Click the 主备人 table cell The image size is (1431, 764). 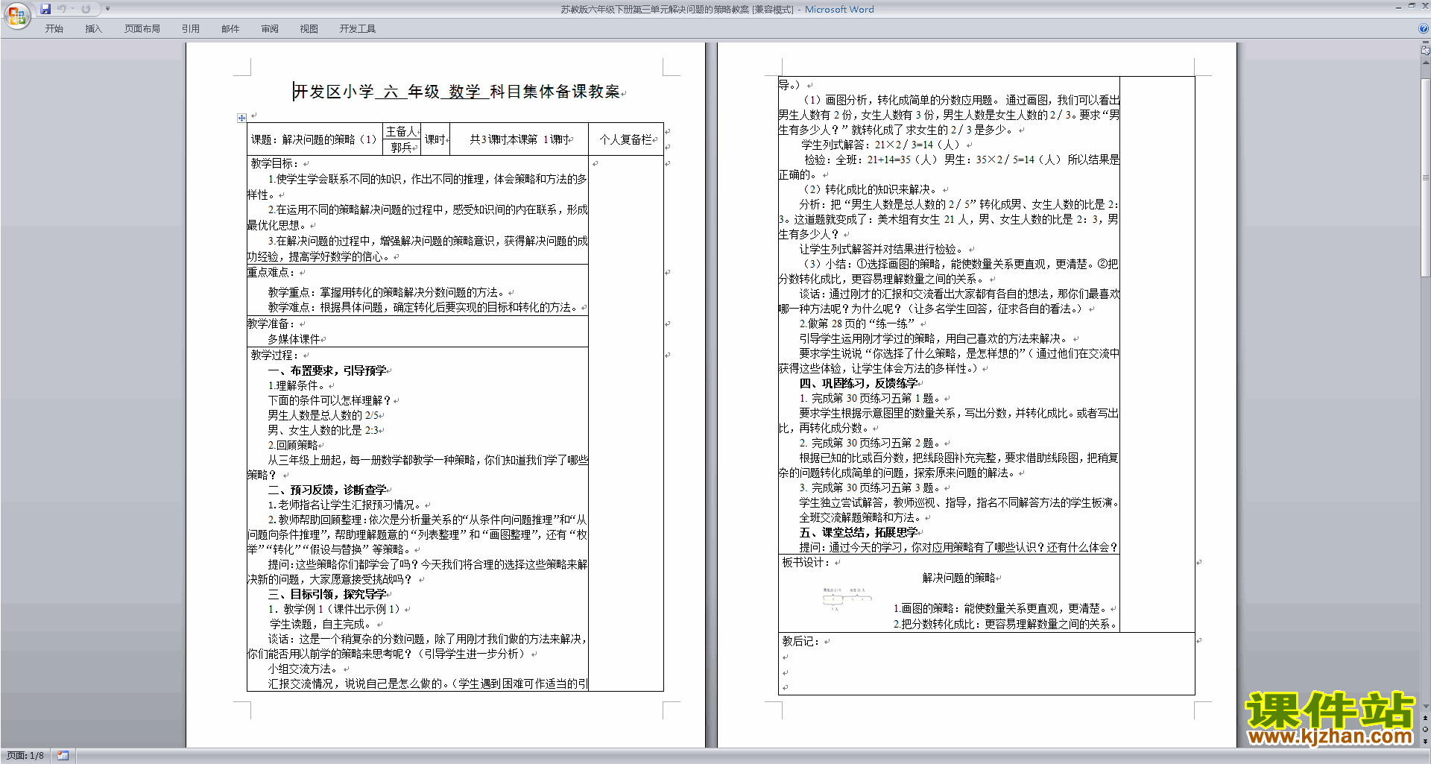(402, 131)
